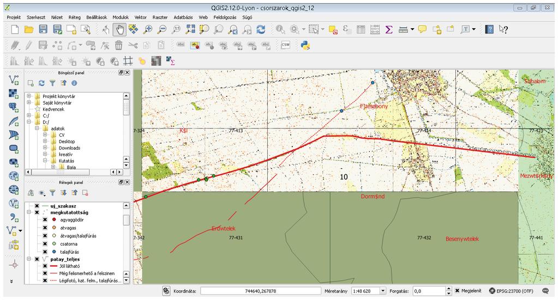Open the Python console icon
The image size is (558, 300).
[305, 45]
